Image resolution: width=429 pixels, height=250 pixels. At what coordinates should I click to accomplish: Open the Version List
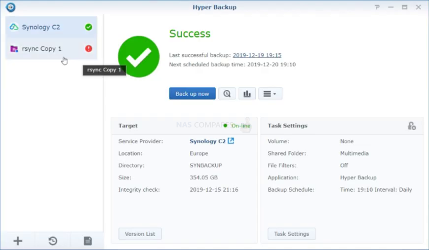click(140, 234)
